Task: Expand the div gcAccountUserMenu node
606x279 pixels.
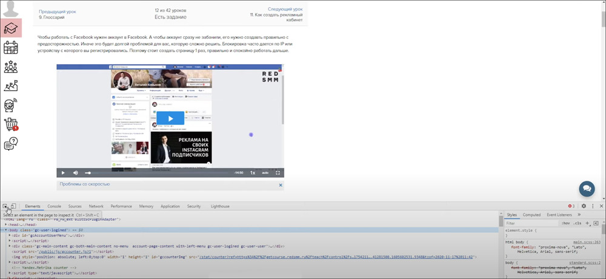Action: coord(10,235)
